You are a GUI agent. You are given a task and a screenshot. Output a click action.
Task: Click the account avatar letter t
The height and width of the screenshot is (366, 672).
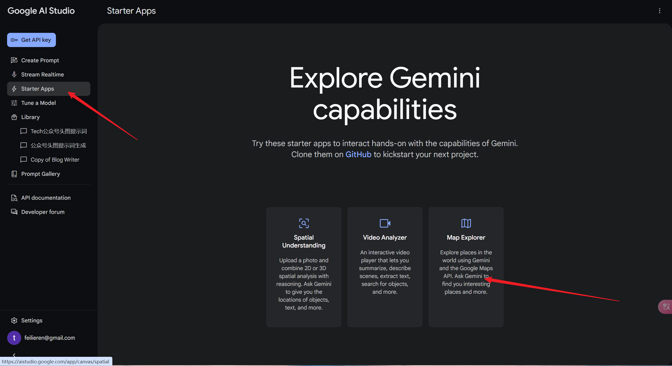click(14, 338)
